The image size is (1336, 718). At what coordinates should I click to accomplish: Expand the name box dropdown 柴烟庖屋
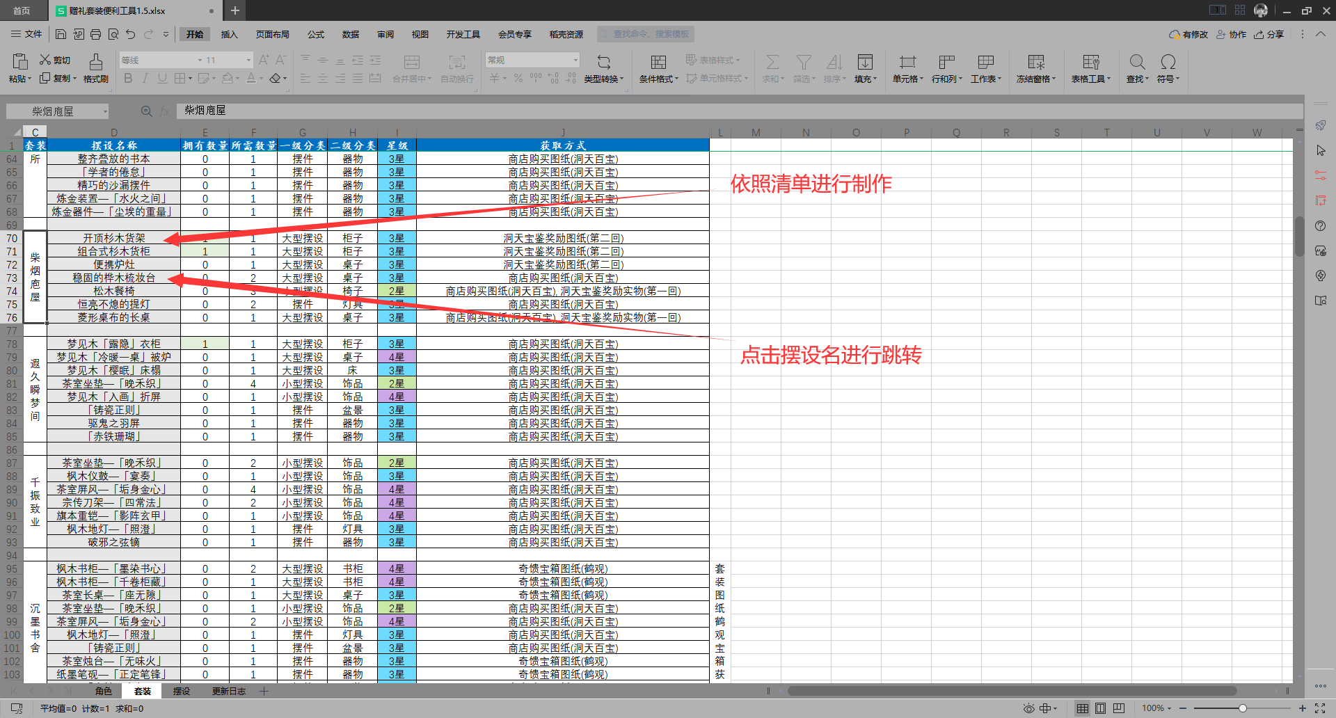(105, 111)
